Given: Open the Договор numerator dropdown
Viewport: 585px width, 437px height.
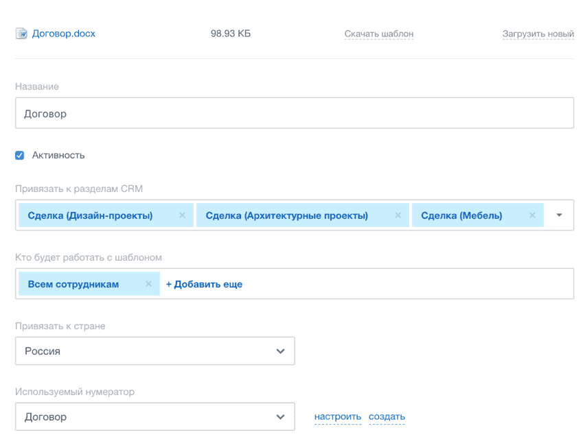Looking at the screenshot, I should (x=154, y=416).
